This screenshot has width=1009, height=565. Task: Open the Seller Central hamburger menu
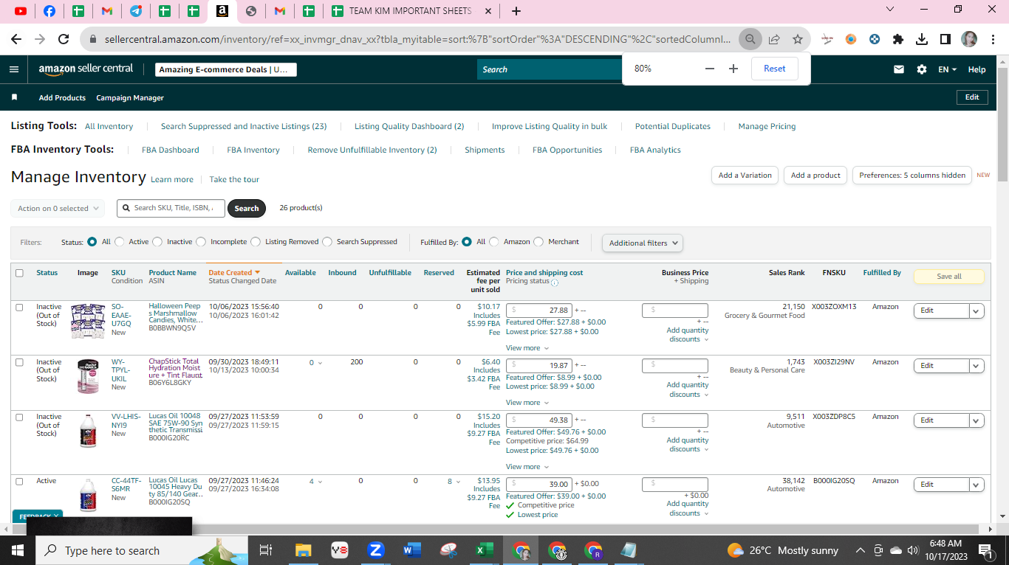click(x=14, y=69)
